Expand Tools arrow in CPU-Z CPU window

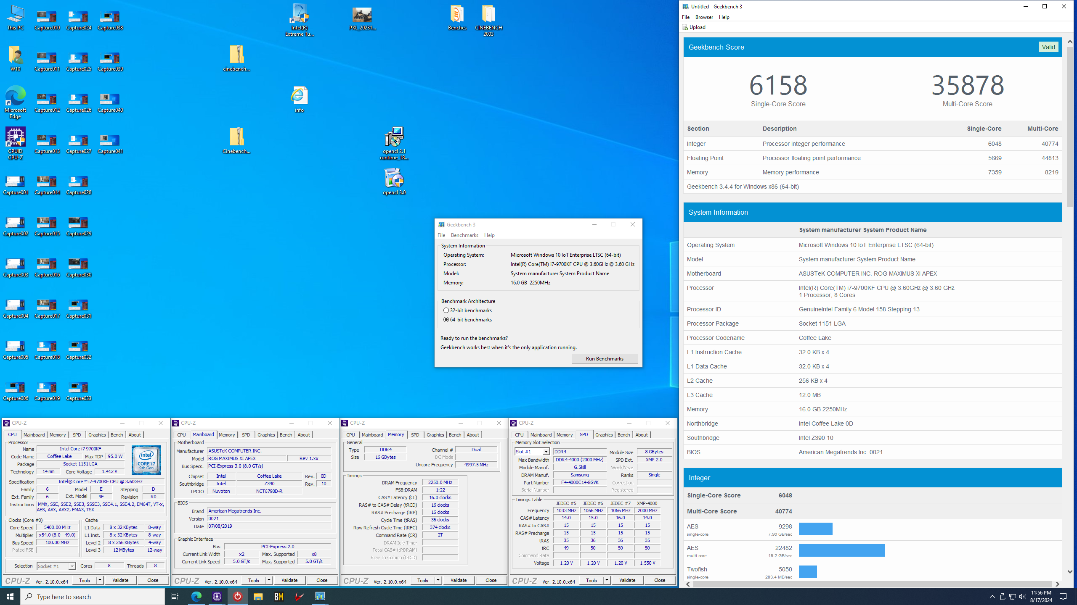100,580
